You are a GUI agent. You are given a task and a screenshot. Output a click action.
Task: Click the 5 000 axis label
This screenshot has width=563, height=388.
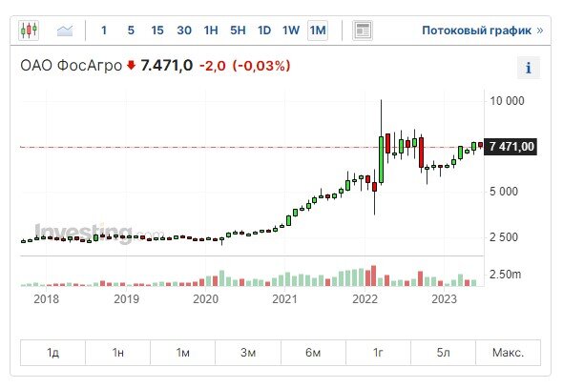tap(504, 192)
